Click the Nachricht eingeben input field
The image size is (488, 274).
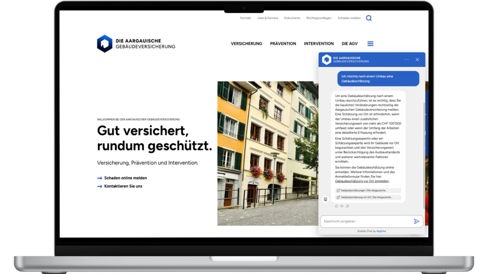[x=366, y=221]
